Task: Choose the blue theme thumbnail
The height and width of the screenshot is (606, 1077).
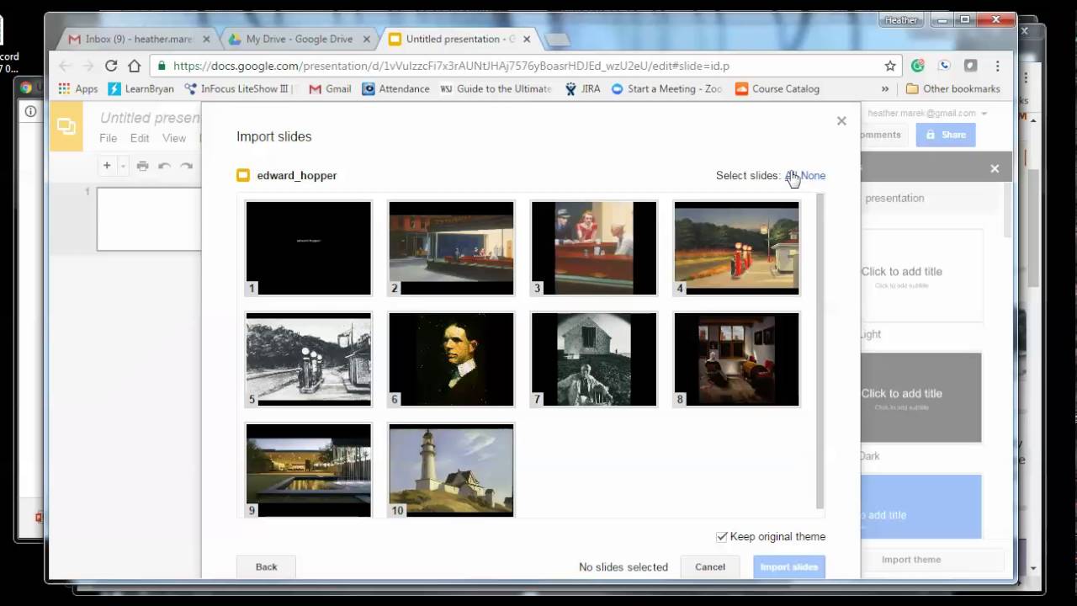Action: [920, 507]
